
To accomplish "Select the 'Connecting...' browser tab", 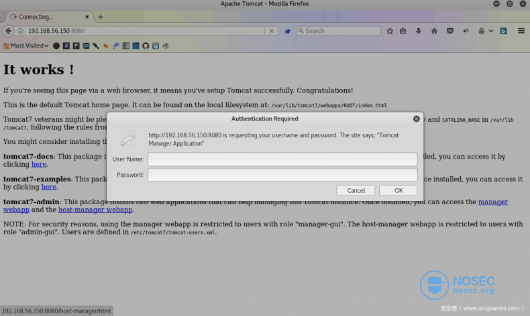I will click(48, 17).
